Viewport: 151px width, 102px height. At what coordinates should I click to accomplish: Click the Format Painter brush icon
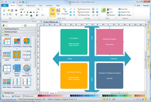tap(16, 14)
